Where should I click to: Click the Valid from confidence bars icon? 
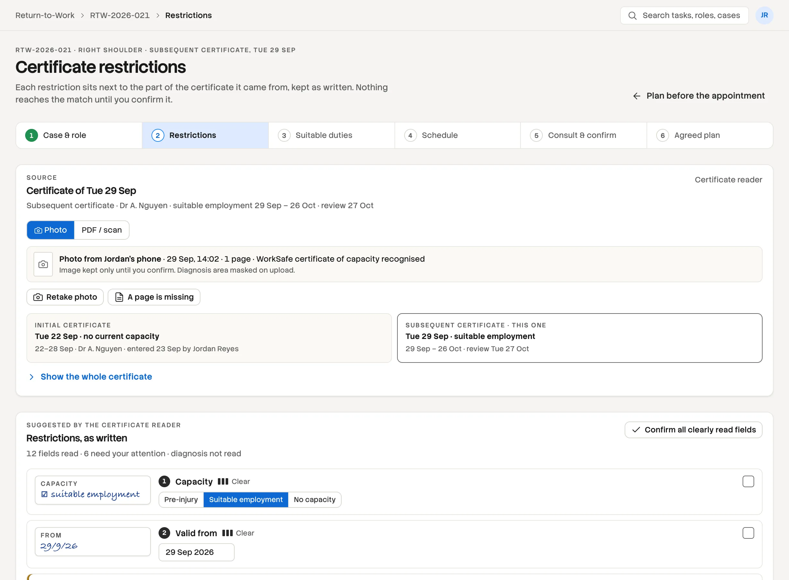(227, 533)
